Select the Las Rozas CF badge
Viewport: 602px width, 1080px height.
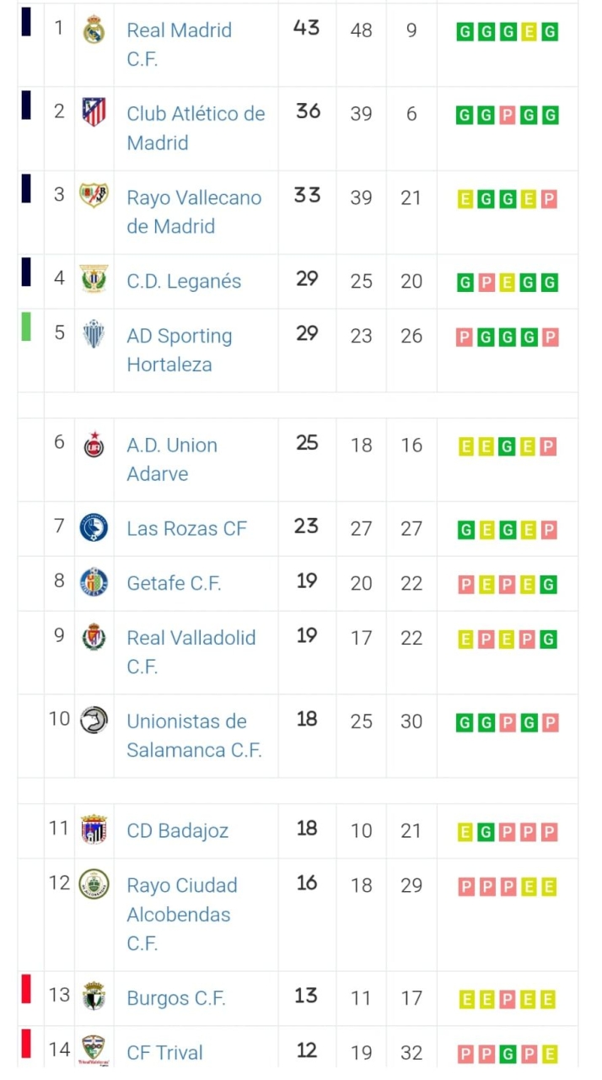(x=94, y=528)
